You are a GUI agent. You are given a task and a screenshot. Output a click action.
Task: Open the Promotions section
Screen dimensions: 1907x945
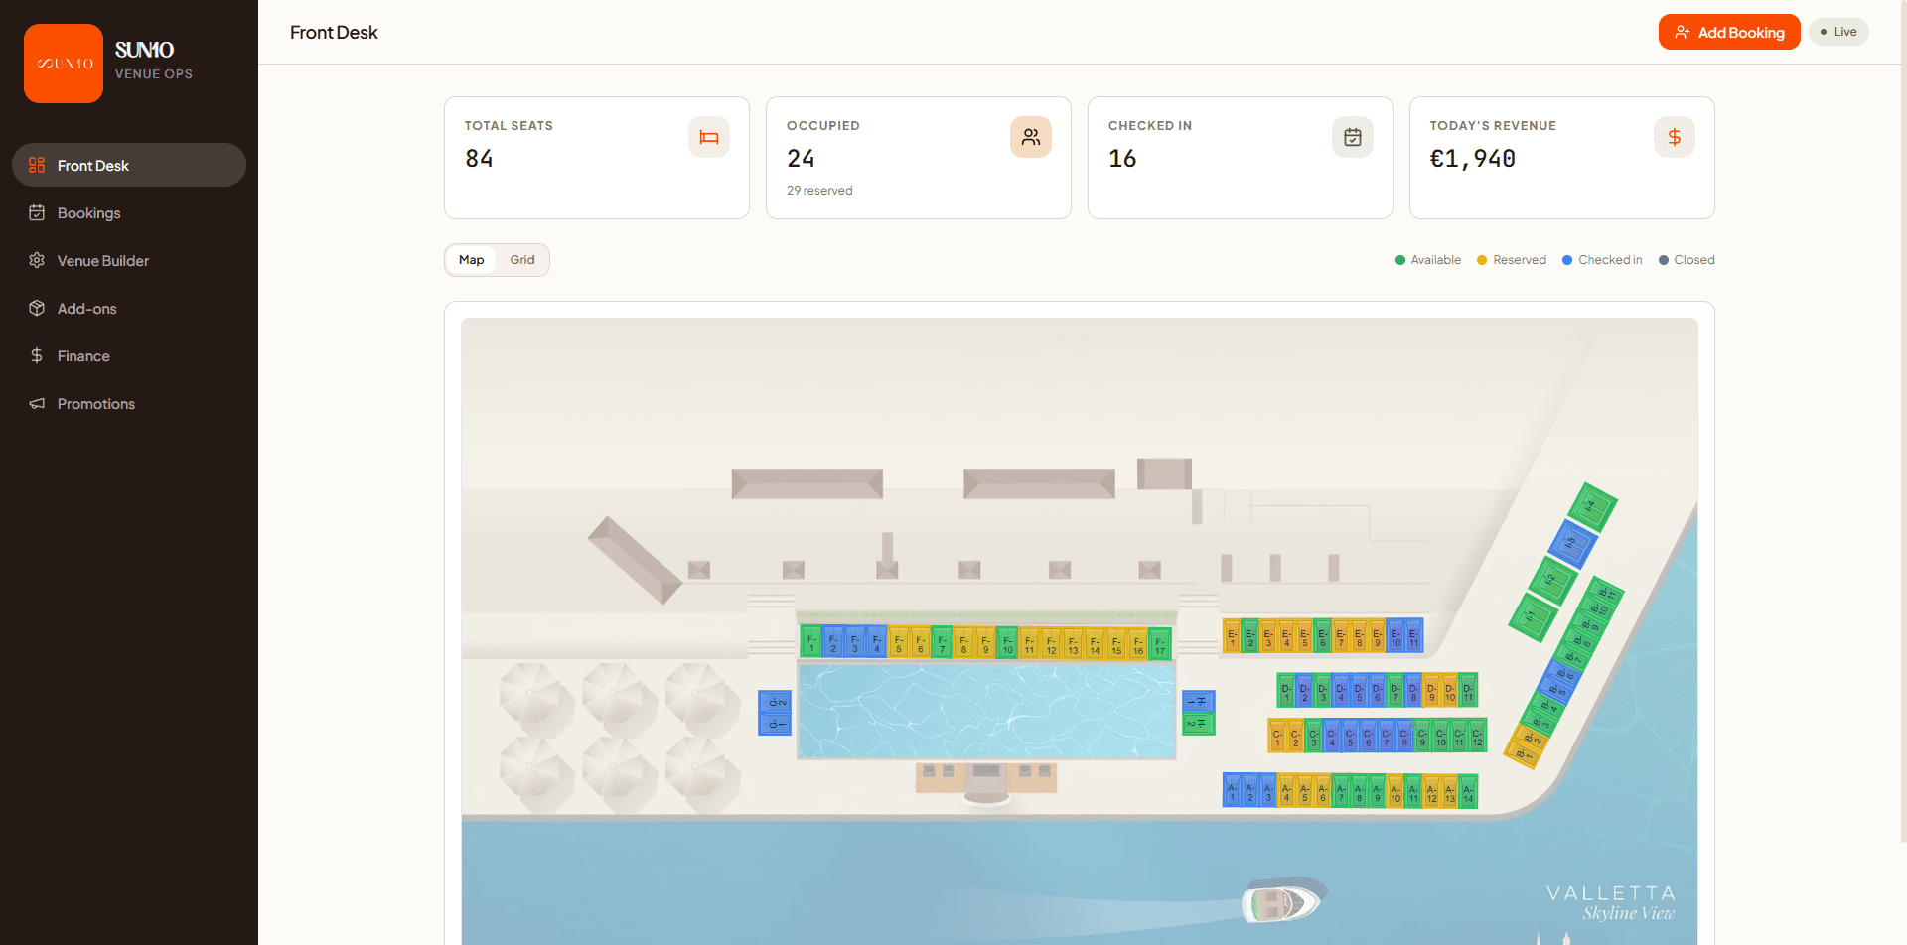click(95, 404)
